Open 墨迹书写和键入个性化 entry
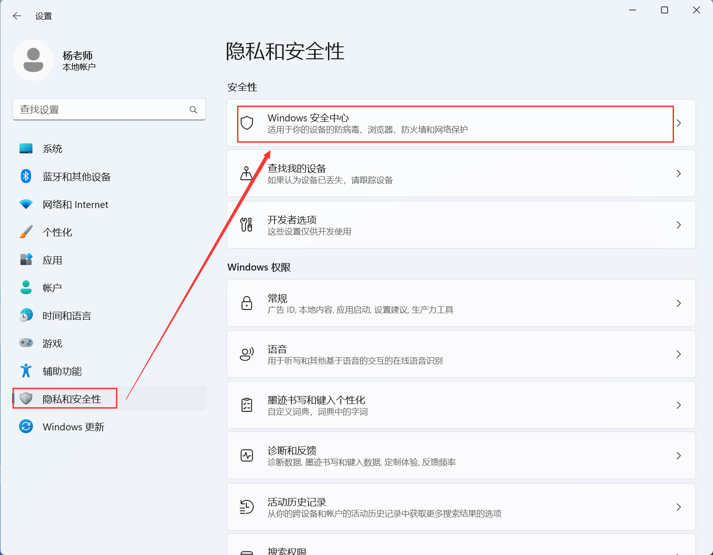 click(x=461, y=405)
